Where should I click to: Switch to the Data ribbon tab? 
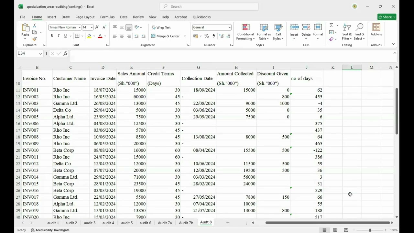[x=124, y=17]
